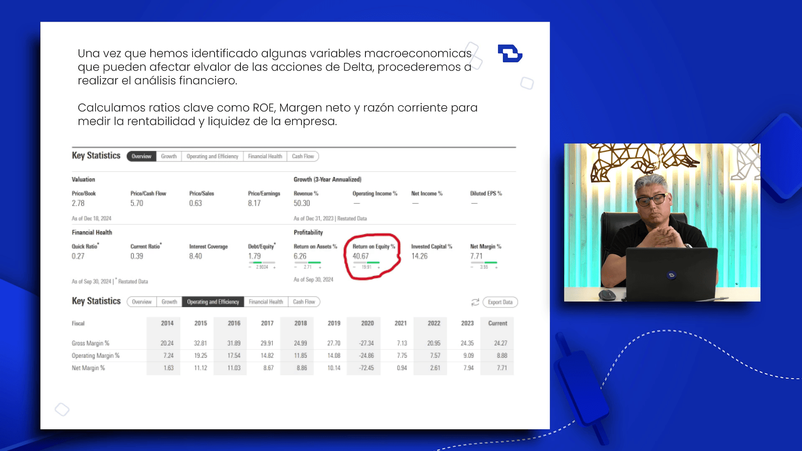The width and height of the screenshot is (802, 451).
Task: Click the plus sign under Net Margin bar
Action: point(496,267)
